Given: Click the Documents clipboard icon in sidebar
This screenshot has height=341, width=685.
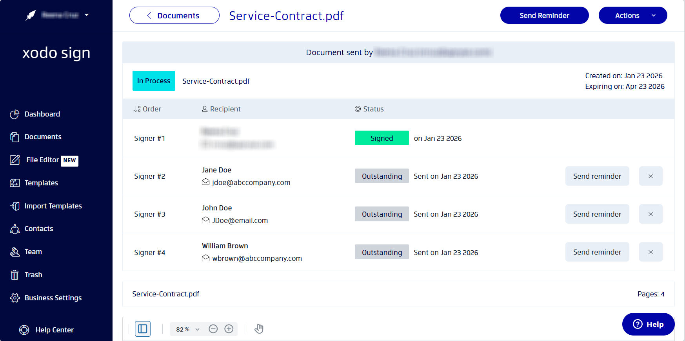Looking at the screenshot, I should pos(15,137).
